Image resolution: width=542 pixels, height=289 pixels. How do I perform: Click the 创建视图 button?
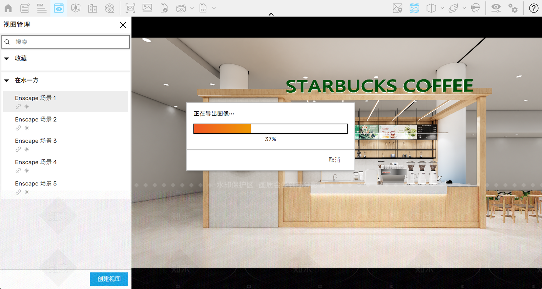[x=109, y=279]
